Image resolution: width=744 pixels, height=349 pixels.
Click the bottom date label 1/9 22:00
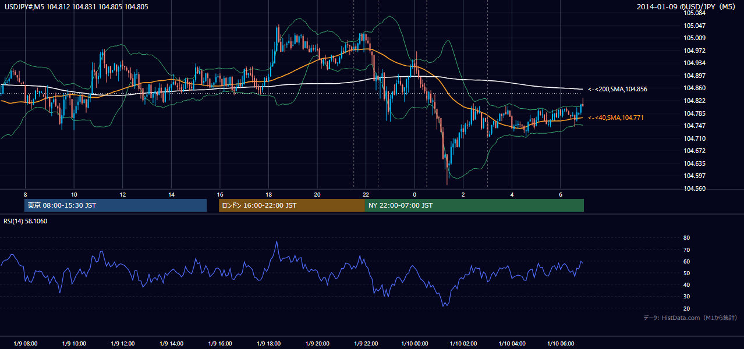(366, 344)
